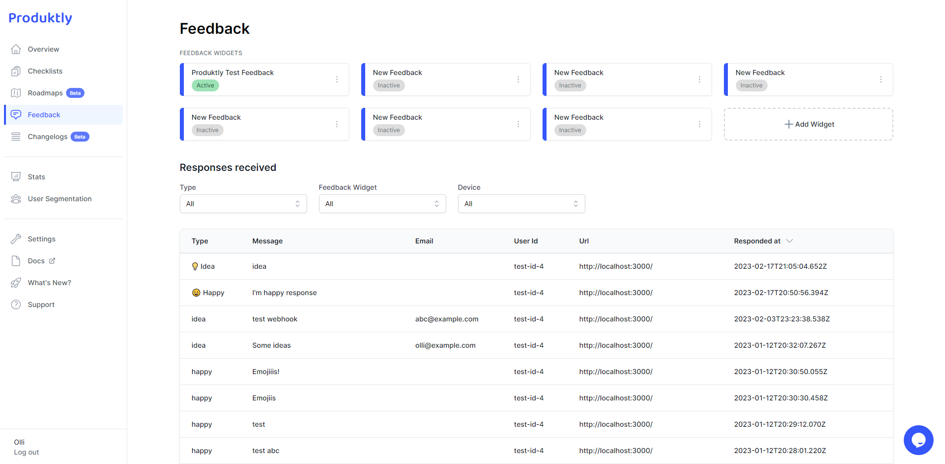945x464 pixels.
Task: Open the chat bubble launcher
Action: (x=918, y=440)
